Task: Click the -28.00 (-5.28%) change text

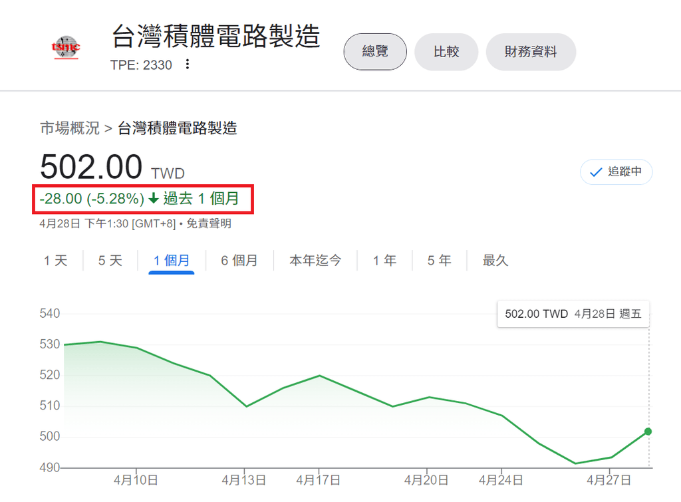Action: coord(92,199)
